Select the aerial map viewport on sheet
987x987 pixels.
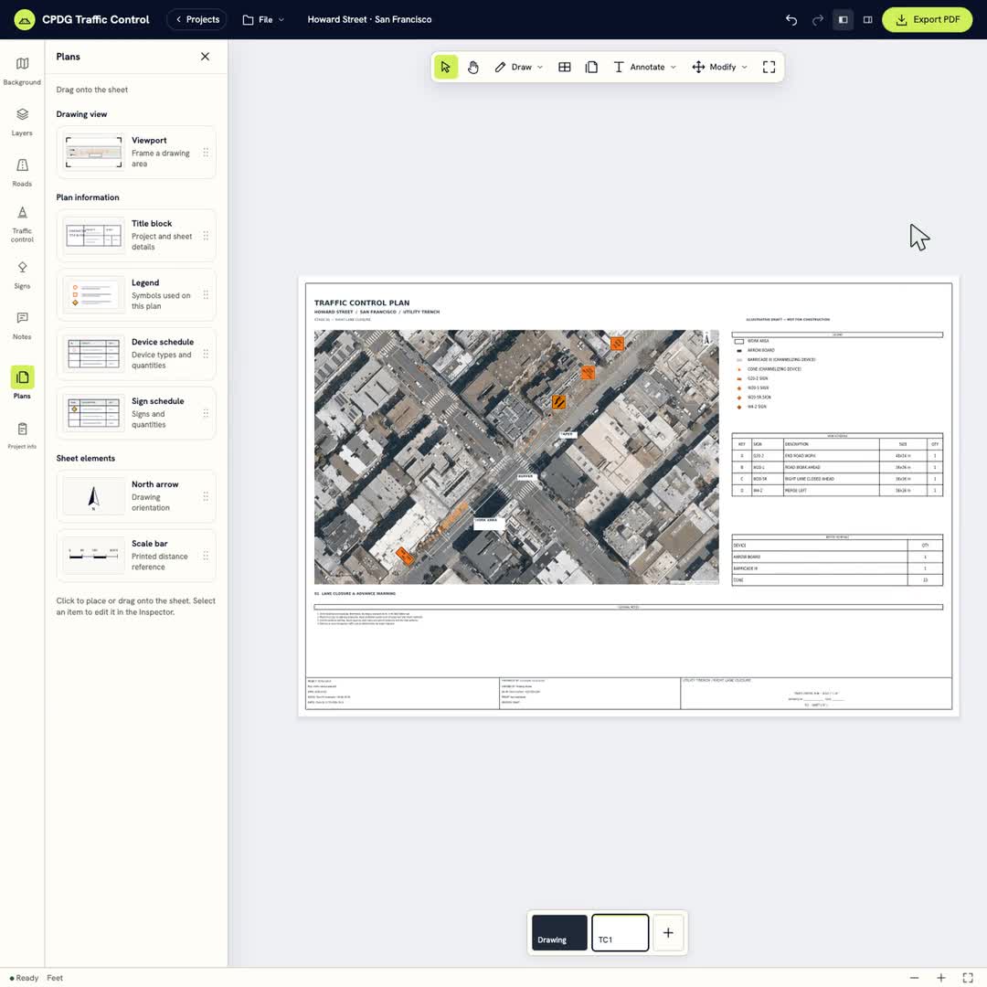pyautogui.click(x=516, y=457)
